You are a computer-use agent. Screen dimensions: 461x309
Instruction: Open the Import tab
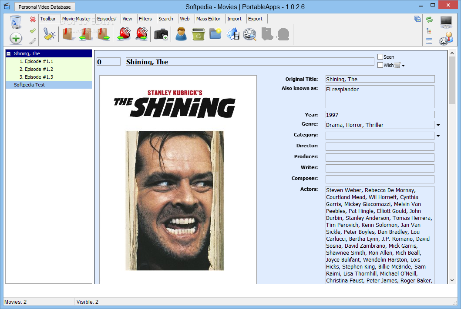click(x=234, y=19)
